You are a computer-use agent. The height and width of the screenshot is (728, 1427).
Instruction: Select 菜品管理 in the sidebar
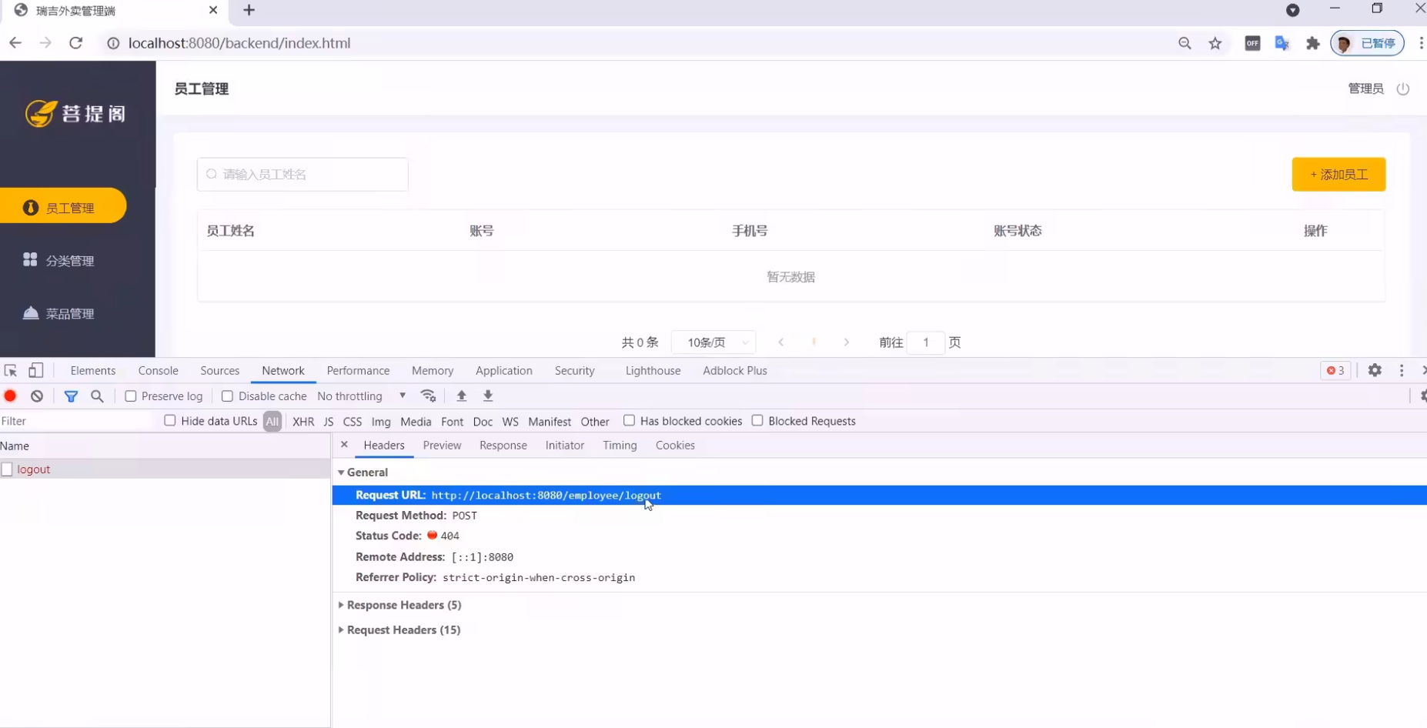[x=58, y=313]
